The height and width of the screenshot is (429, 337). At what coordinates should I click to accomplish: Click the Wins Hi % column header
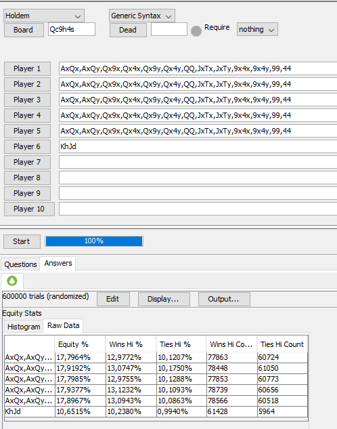point(131,344)
